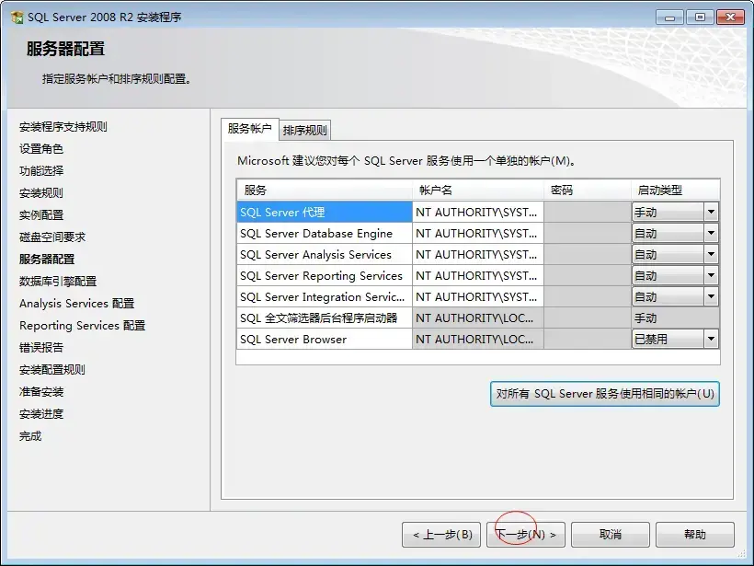
Task: Click the 帐户名 column header
Action: pos(478,191)
